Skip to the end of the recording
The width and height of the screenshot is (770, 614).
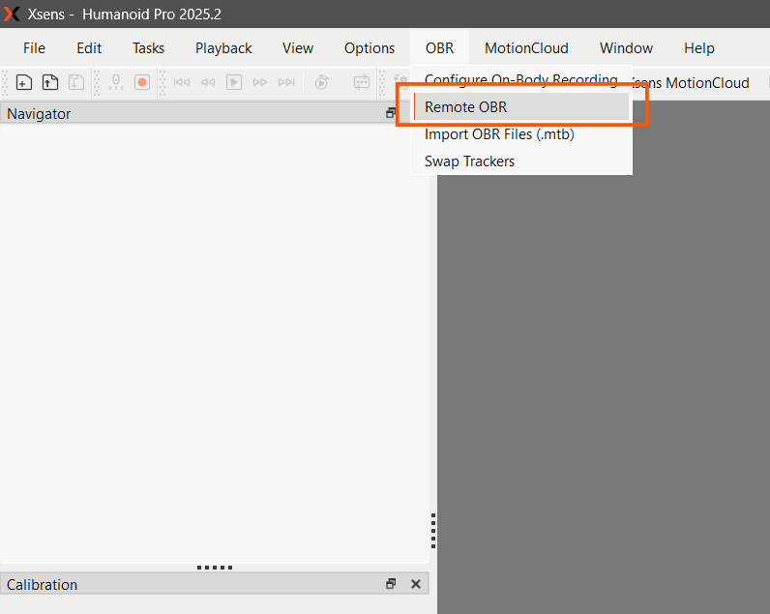286,82
